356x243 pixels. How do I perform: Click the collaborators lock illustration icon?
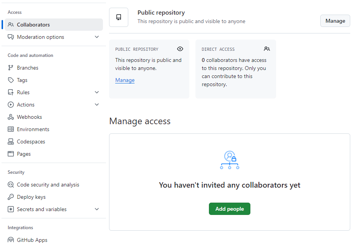click(x=230, y=160)
